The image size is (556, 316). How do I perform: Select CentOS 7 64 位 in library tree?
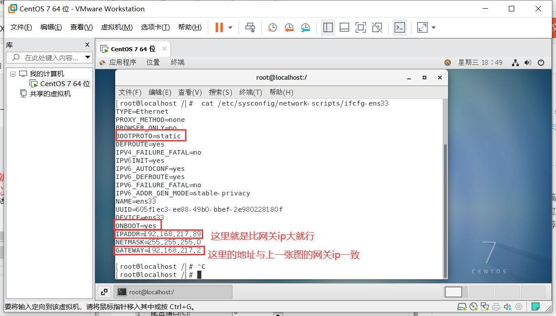[x=65, y=84]
